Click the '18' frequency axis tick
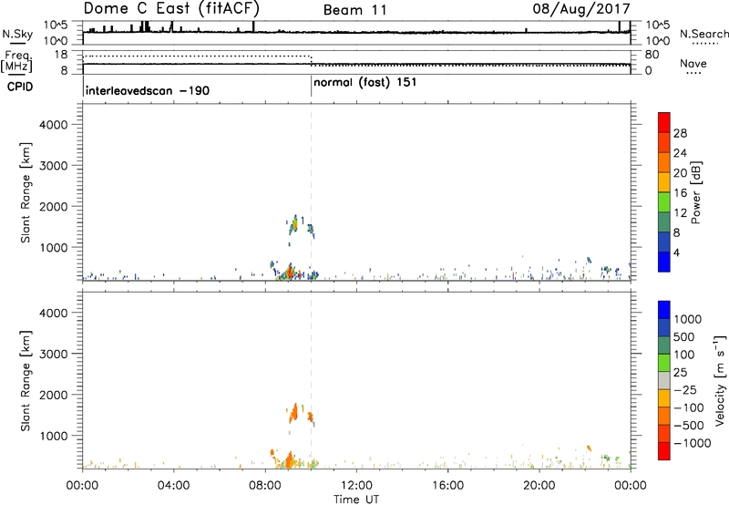This screenshot has height=505, width=729. tap(61, 55)
